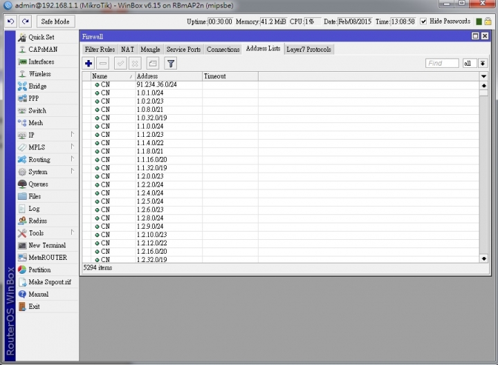Select the Address Lists tab
The height and width of the screenshot is (365, 498).
pos(263,48)
